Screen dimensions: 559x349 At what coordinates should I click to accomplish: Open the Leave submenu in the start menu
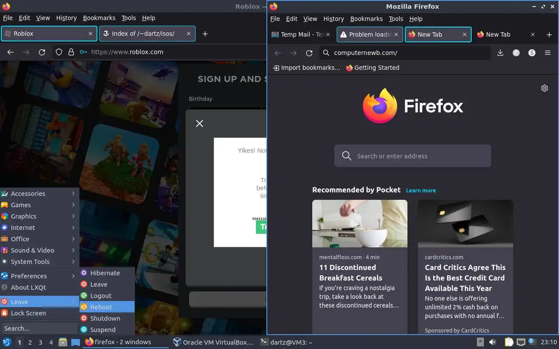[39, 301]
